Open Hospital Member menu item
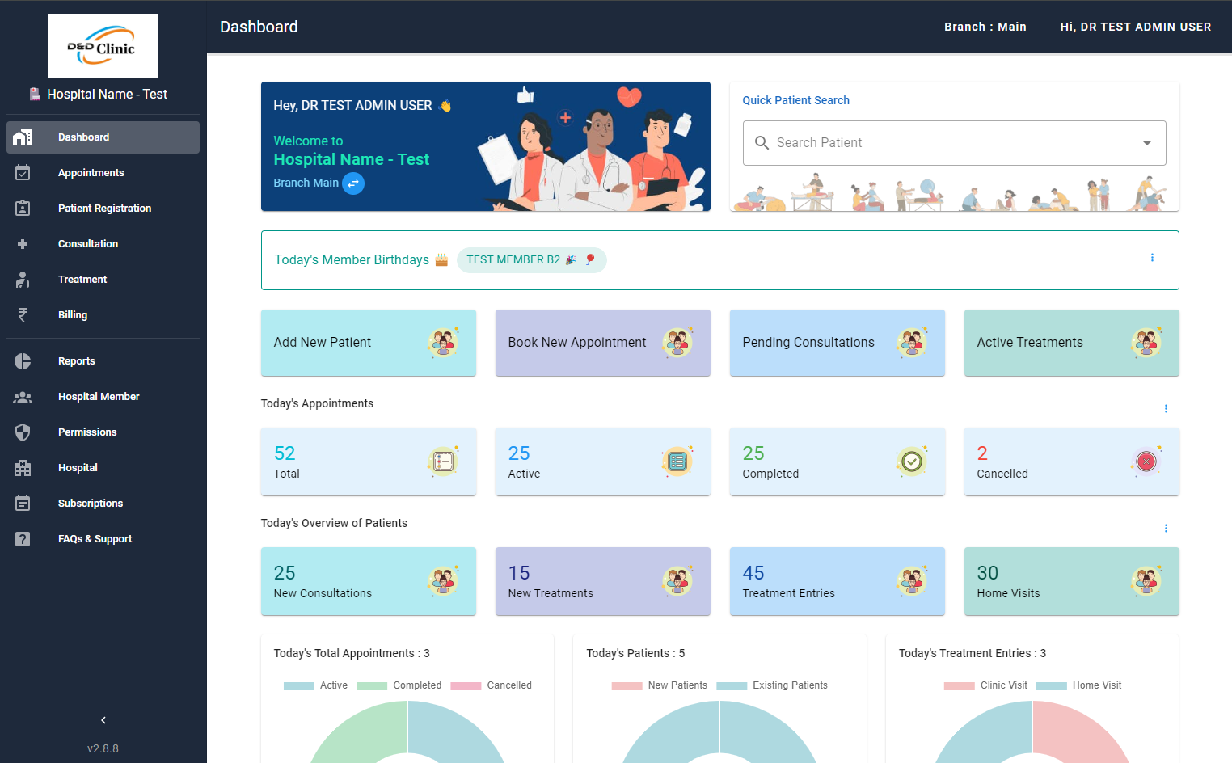The height and width of the screenshot is (763, 1232). point(103,397)
